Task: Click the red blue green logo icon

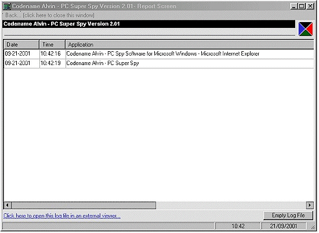Action: [x=305, y=29]
